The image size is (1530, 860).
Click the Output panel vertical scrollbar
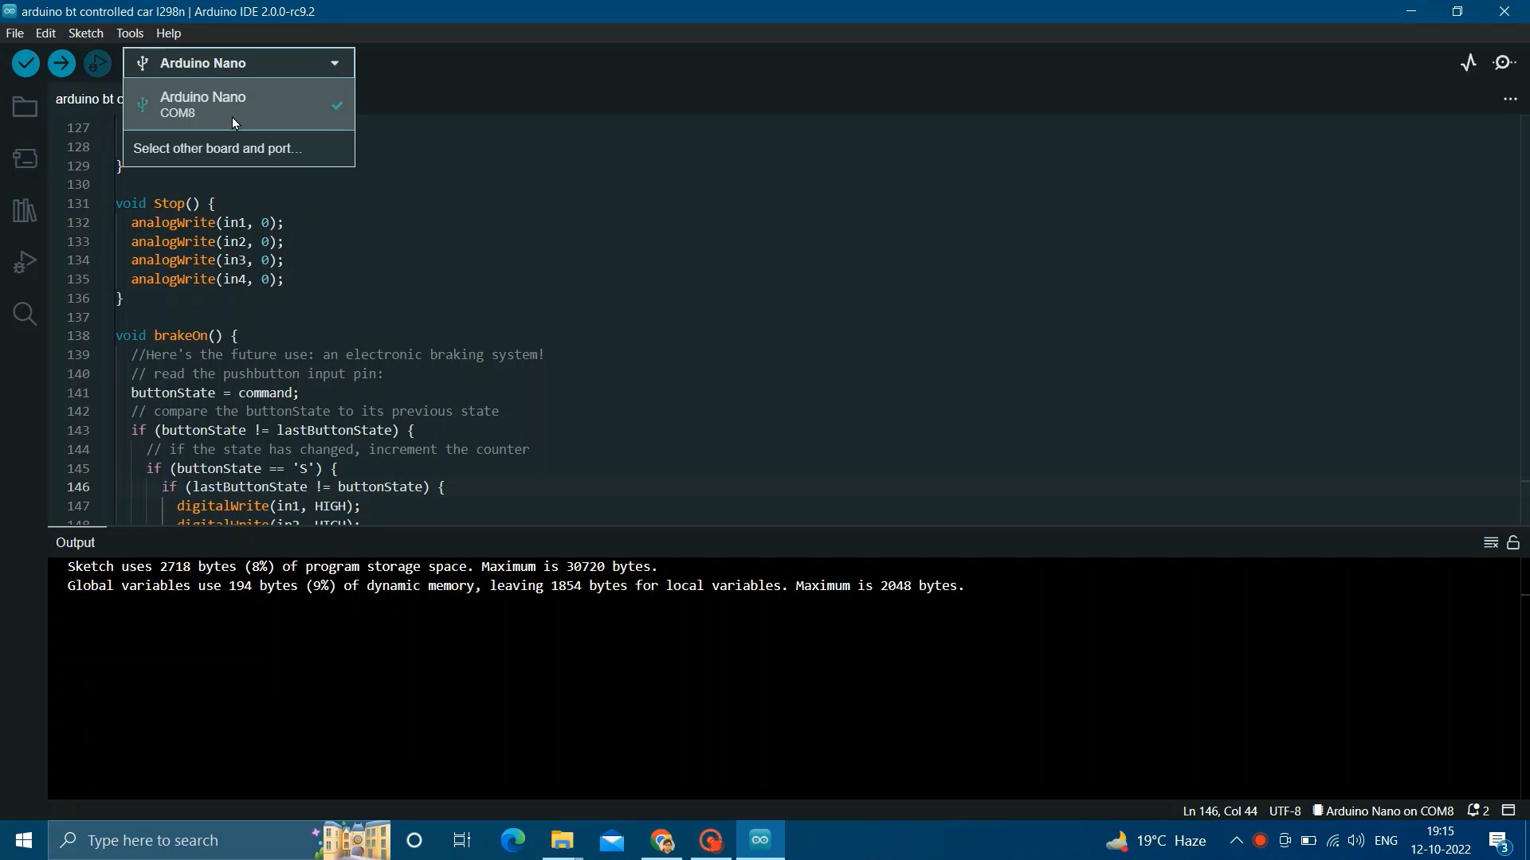1524,677
